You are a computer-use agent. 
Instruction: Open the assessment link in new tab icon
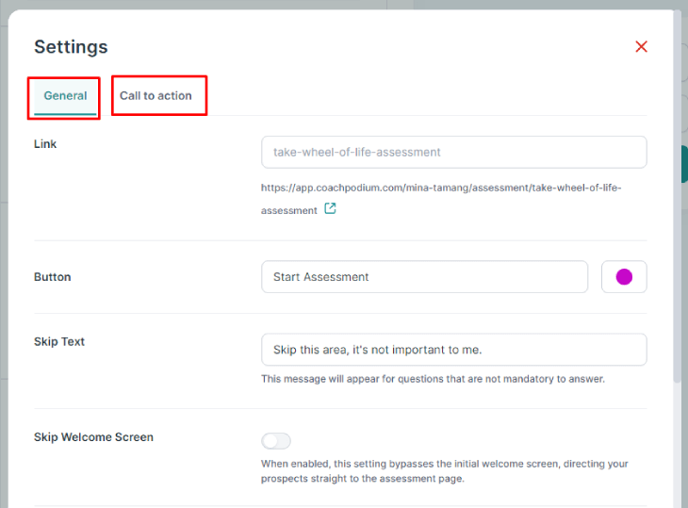pos(330,208)
